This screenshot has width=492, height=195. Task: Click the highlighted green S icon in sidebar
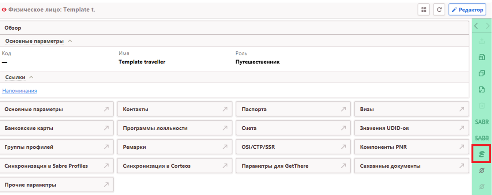(x=481, y=154)
